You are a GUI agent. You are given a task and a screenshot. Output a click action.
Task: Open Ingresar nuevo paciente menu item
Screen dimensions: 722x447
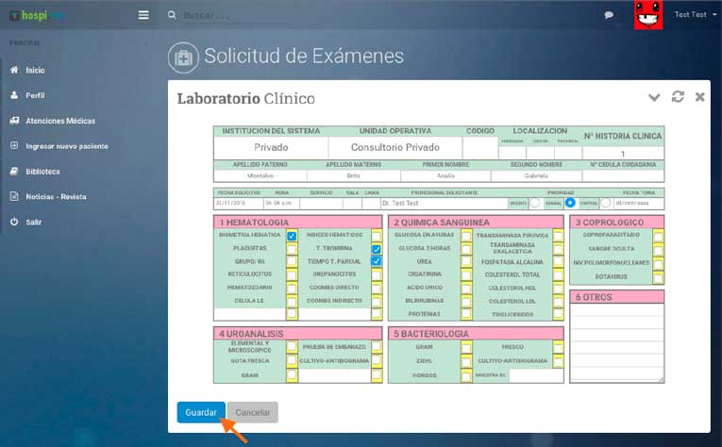pos(66,146)
